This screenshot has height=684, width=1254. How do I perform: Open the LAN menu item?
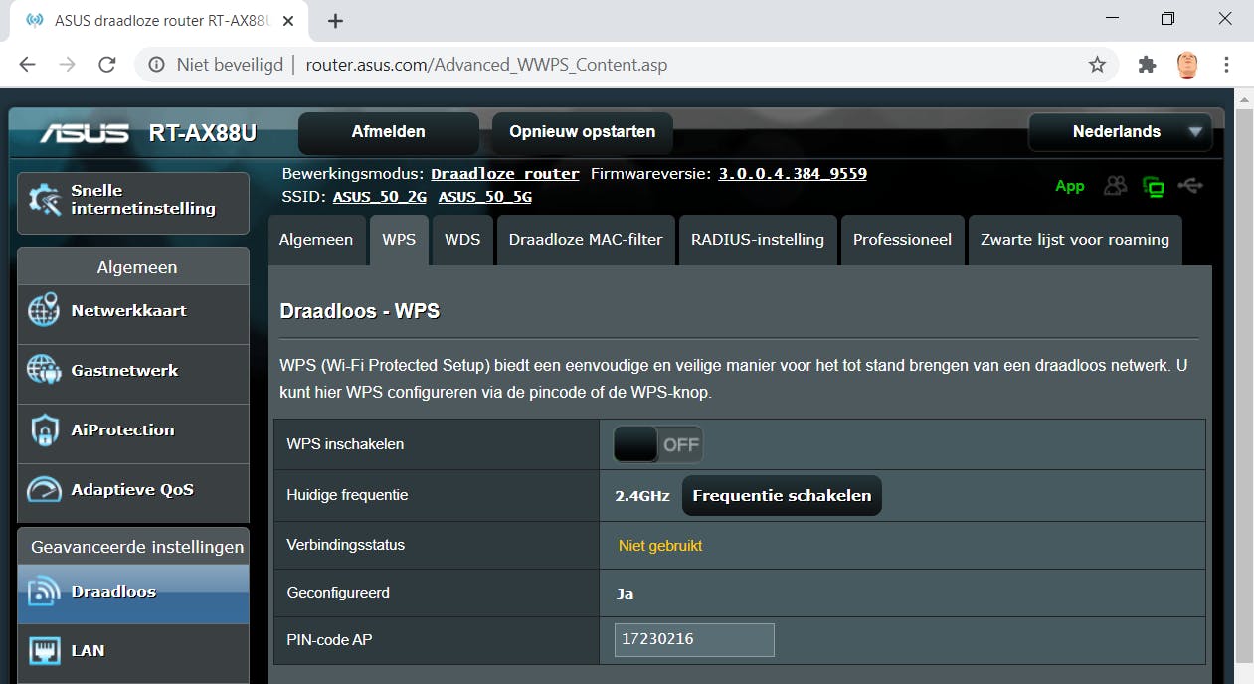[133, 653]
